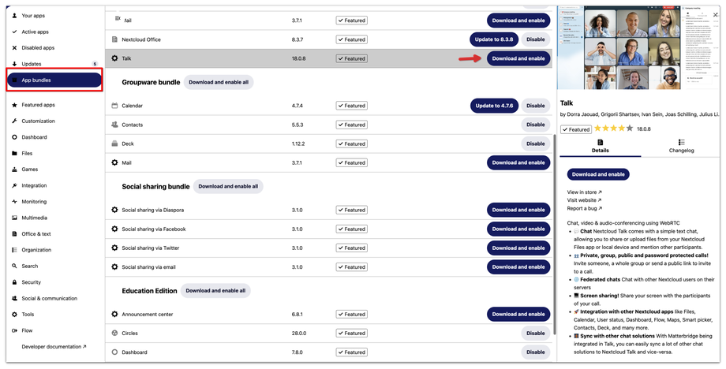Select App bundles in the sidebar
This screenshot has height=369, width=726.
point(54,80)
